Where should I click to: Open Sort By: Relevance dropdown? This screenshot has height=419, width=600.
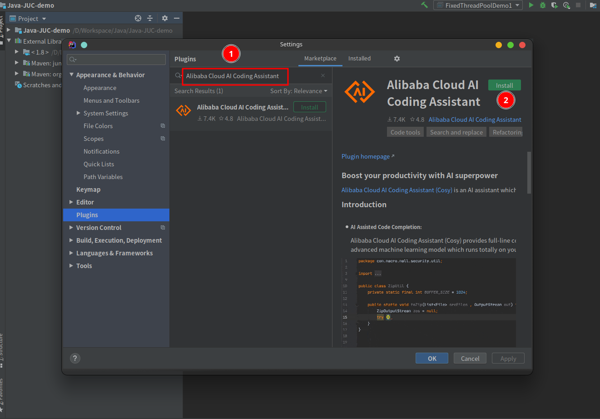(298, 91)
